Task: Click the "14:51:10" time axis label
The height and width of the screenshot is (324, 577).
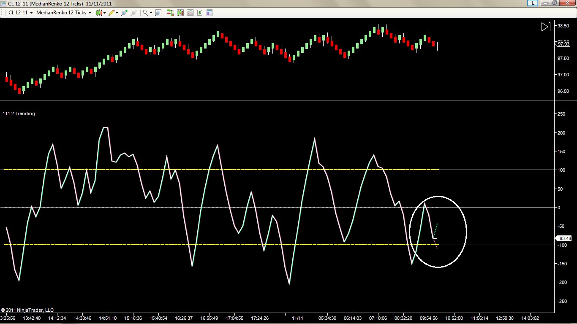Action: coord(108,318)
